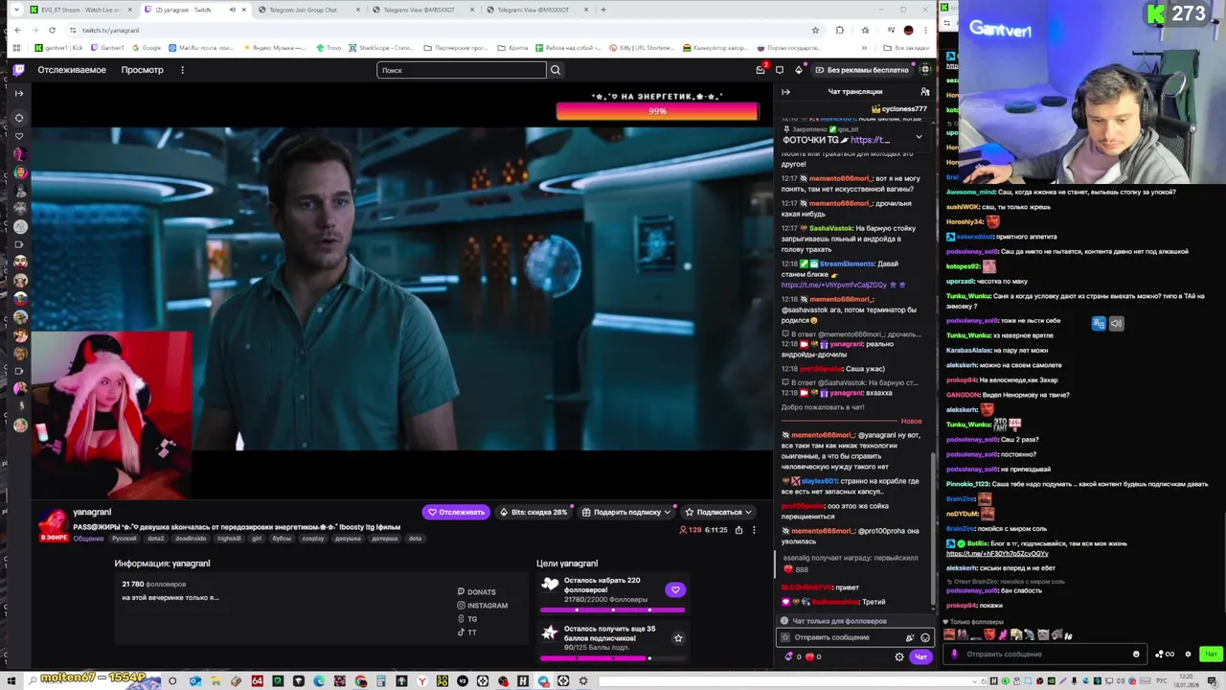Image resolution: width=1226 pixels, height=690 pixels.
Task: Toggle the speaker icon in Kick chat
Action: (1116, 324)
